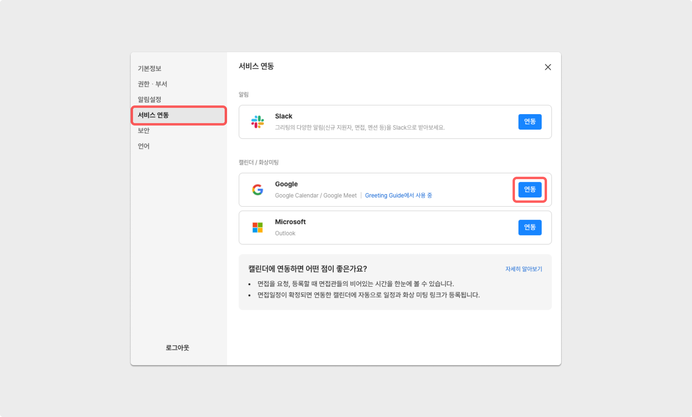Select 서비스 연동 sidebar item

pos(153,115)
